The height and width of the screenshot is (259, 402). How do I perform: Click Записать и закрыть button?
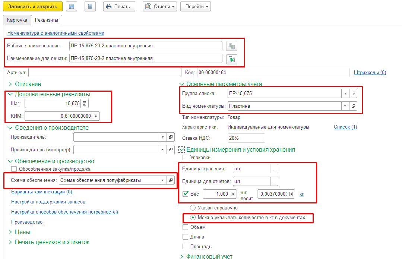[33, 6]
